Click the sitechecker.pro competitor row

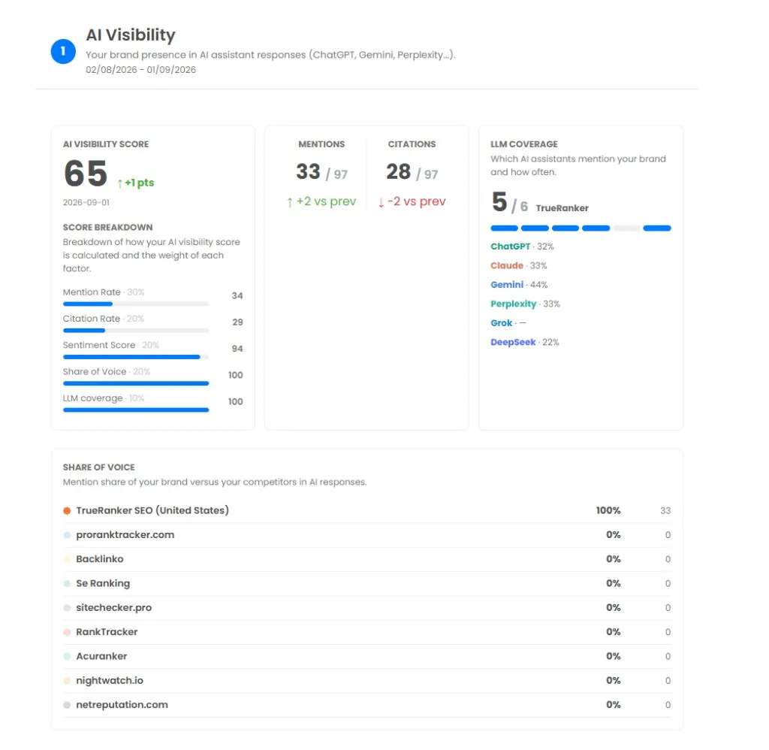(366, 608)
